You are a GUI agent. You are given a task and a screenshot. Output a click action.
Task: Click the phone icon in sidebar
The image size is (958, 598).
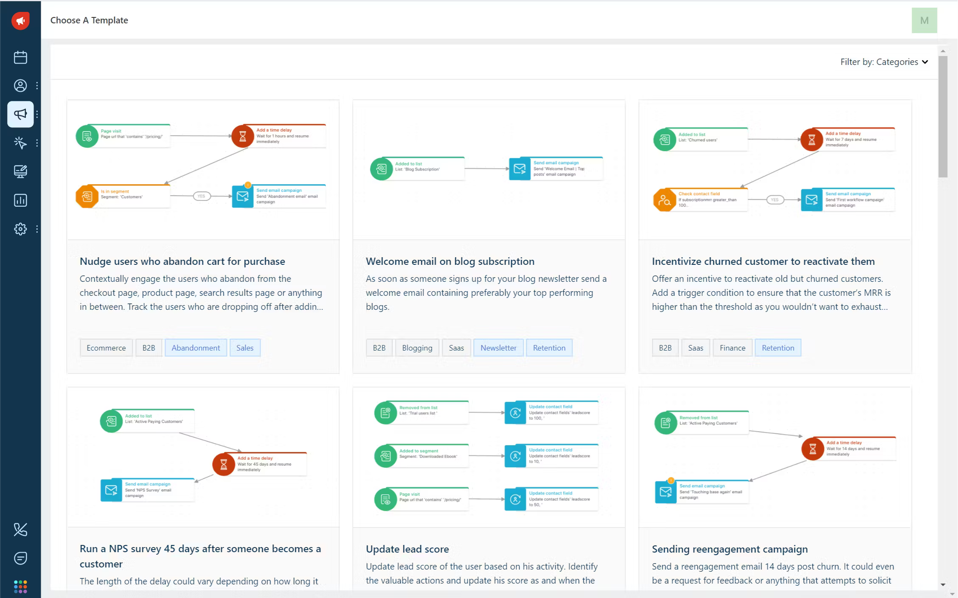click(20, 529)
